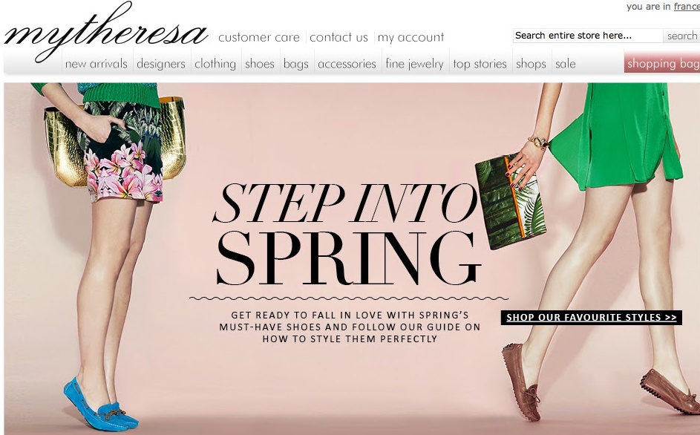Open the customer care page
Image resolution: width=700 pixels, height=435 pixels.
click(x=259, y=38)
